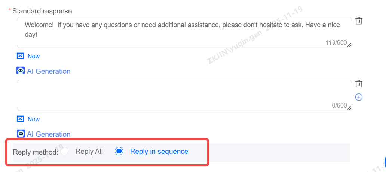Click the robot icon under the first response
386x172 pixels.
pyautogui.click(x=21, y=71)
